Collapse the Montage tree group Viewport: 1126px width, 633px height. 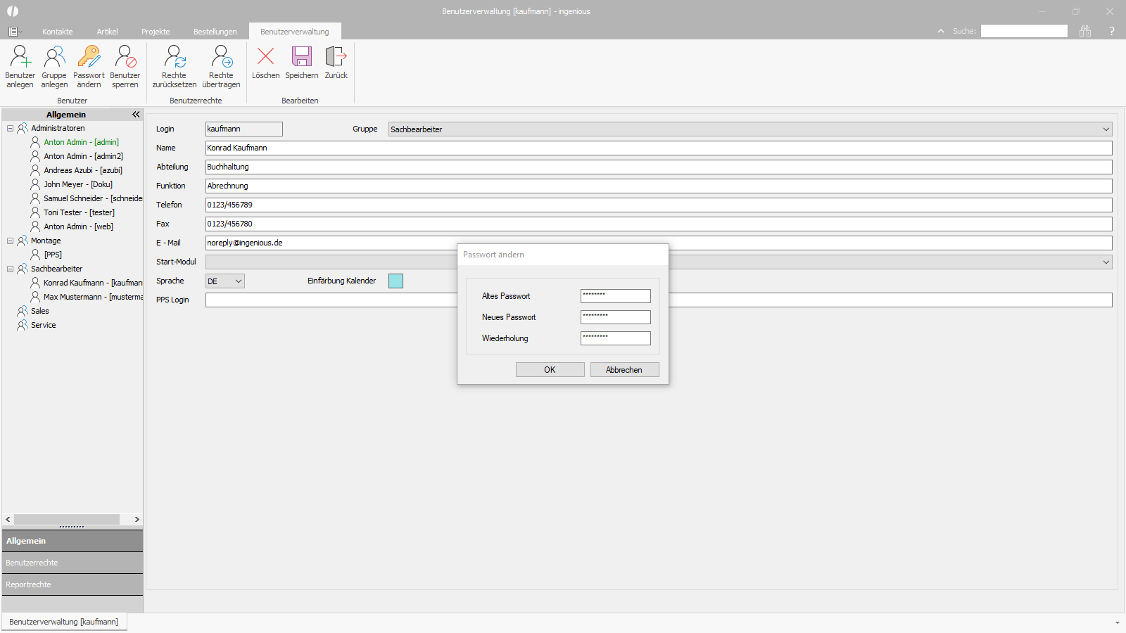point(10,241)
